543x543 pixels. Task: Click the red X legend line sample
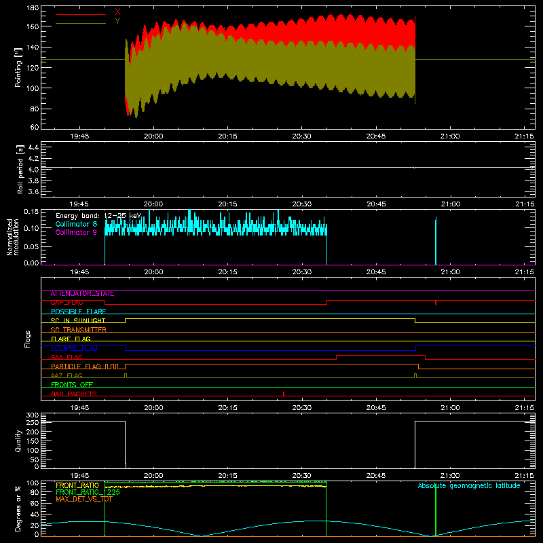(81, 14)
